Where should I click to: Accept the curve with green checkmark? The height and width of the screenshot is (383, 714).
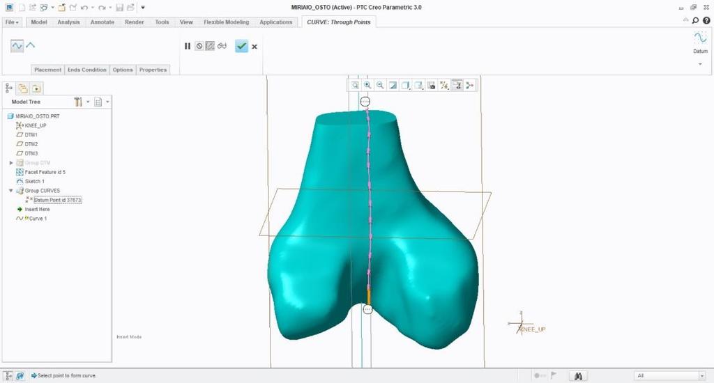pos(241,46)
